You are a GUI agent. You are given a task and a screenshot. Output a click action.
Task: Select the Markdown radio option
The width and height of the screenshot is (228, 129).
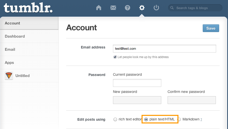179,119
